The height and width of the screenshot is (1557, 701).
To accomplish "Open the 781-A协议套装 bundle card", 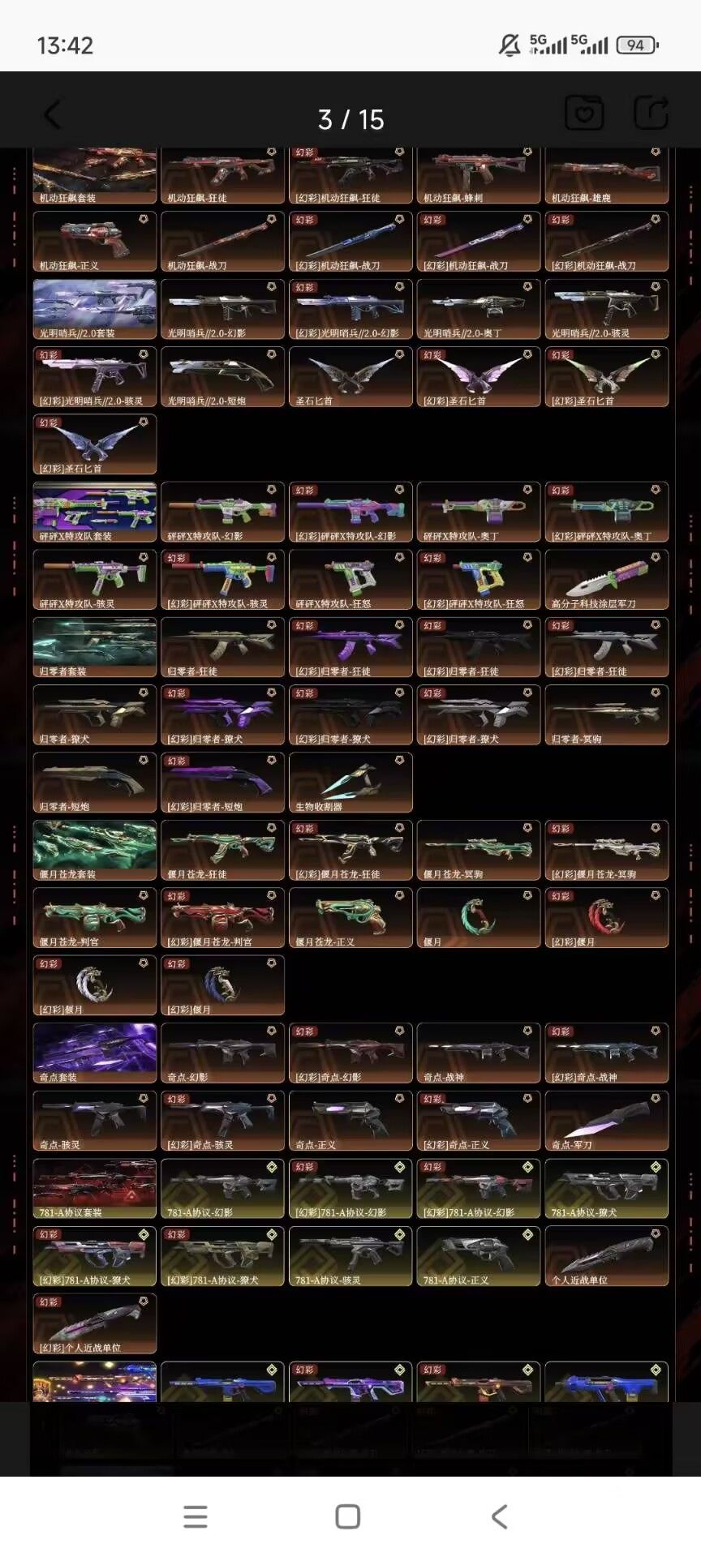I will pyautogui.click(x=95, y=1189).
